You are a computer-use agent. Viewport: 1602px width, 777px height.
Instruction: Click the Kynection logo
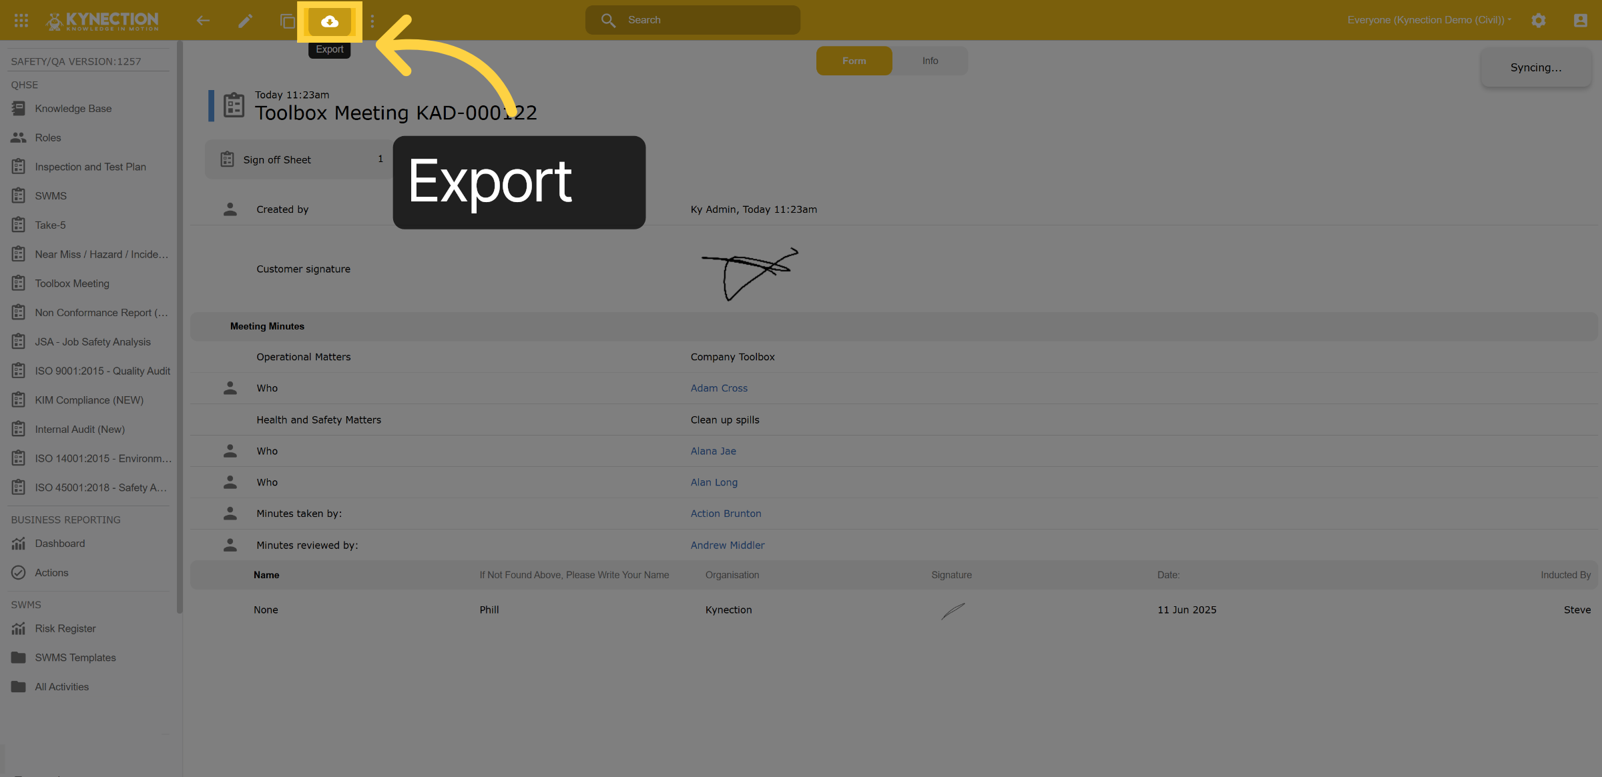coord(103,21)
